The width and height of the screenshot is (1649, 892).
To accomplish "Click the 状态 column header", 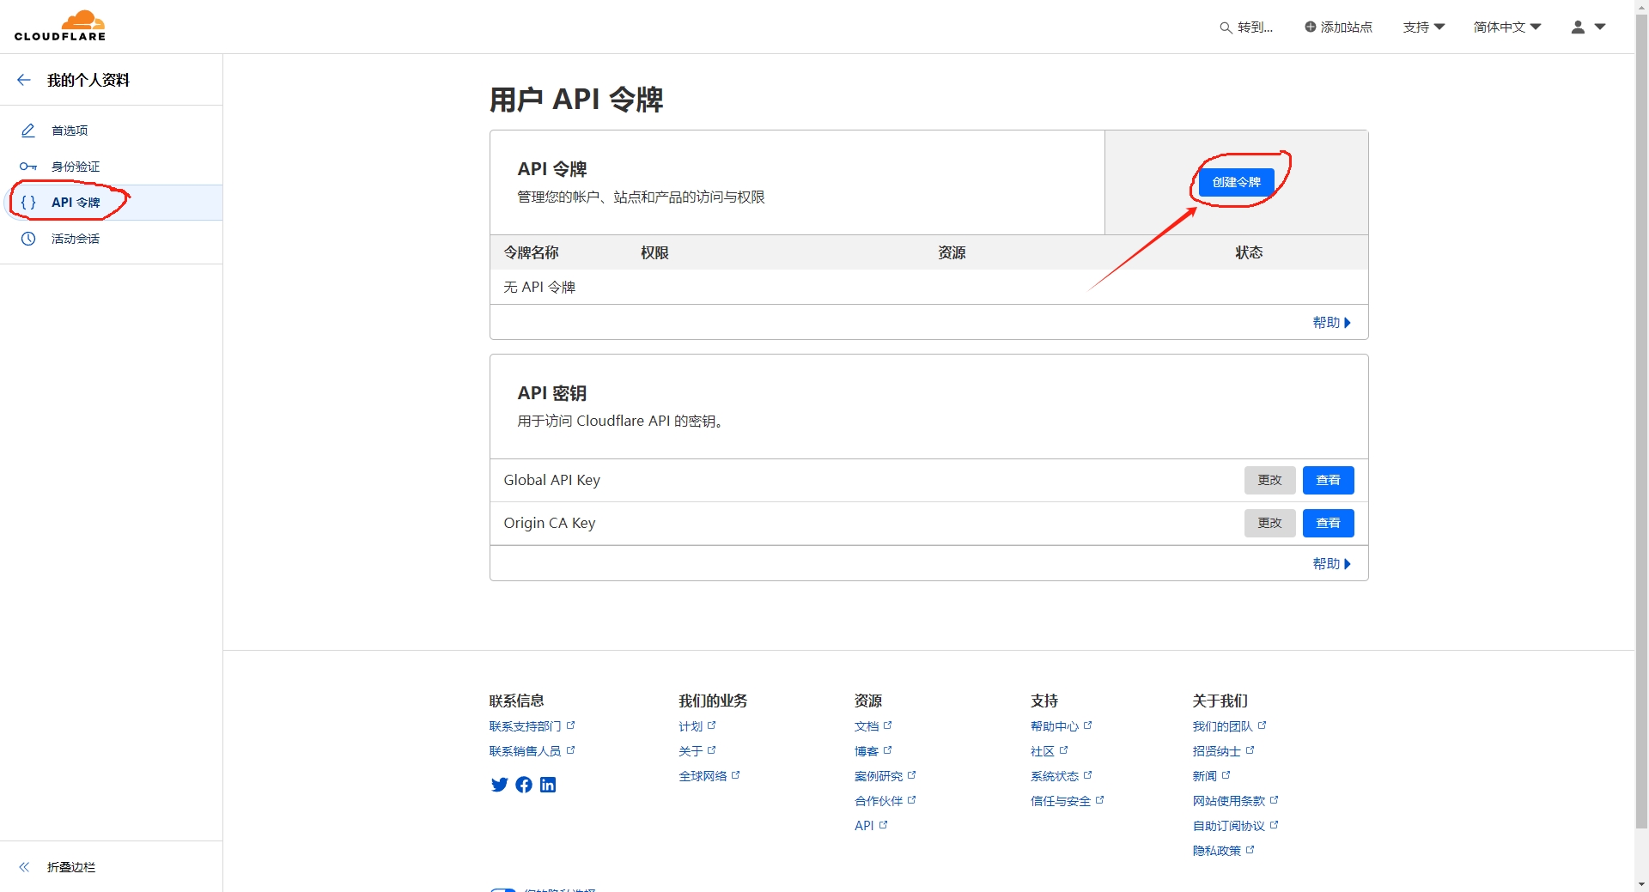I will coord(1249,252).
